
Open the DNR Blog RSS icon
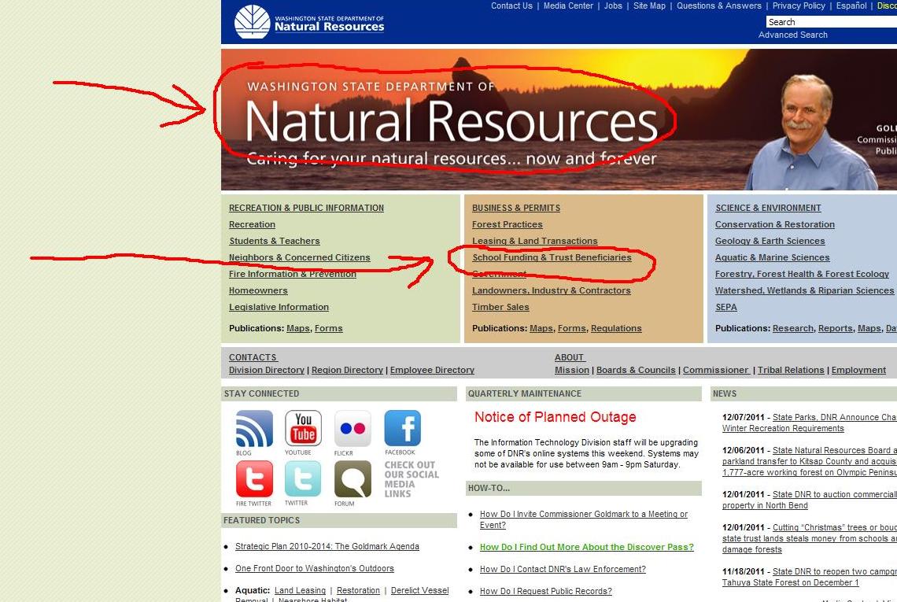click(255, 429)
